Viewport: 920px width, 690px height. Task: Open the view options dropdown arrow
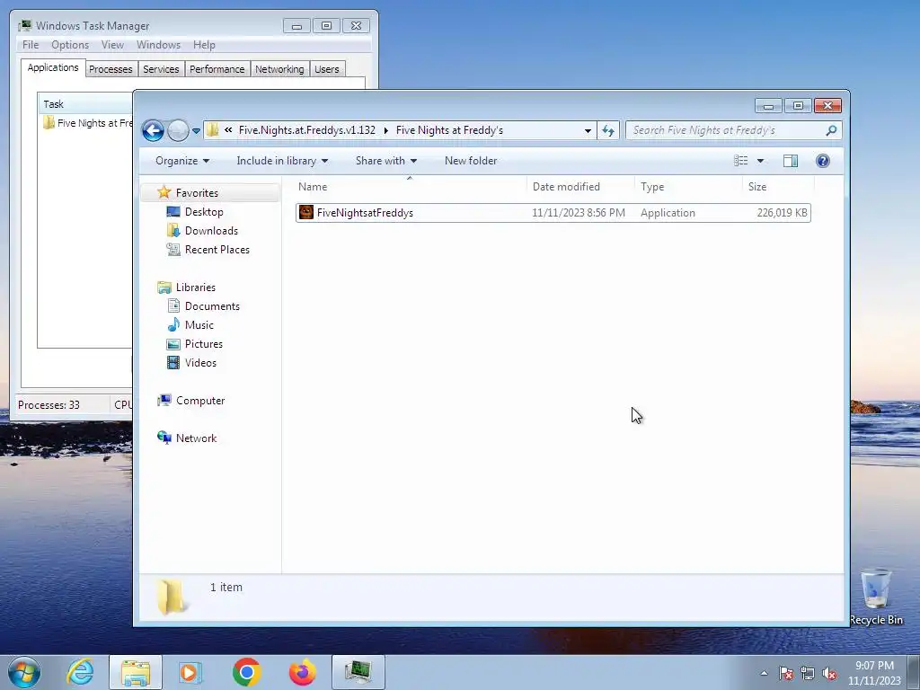(760, 161)
